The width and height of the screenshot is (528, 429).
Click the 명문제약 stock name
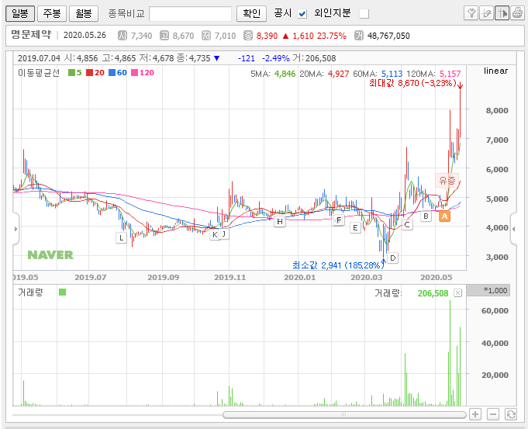pyautogui.click(x=31, y=35)
